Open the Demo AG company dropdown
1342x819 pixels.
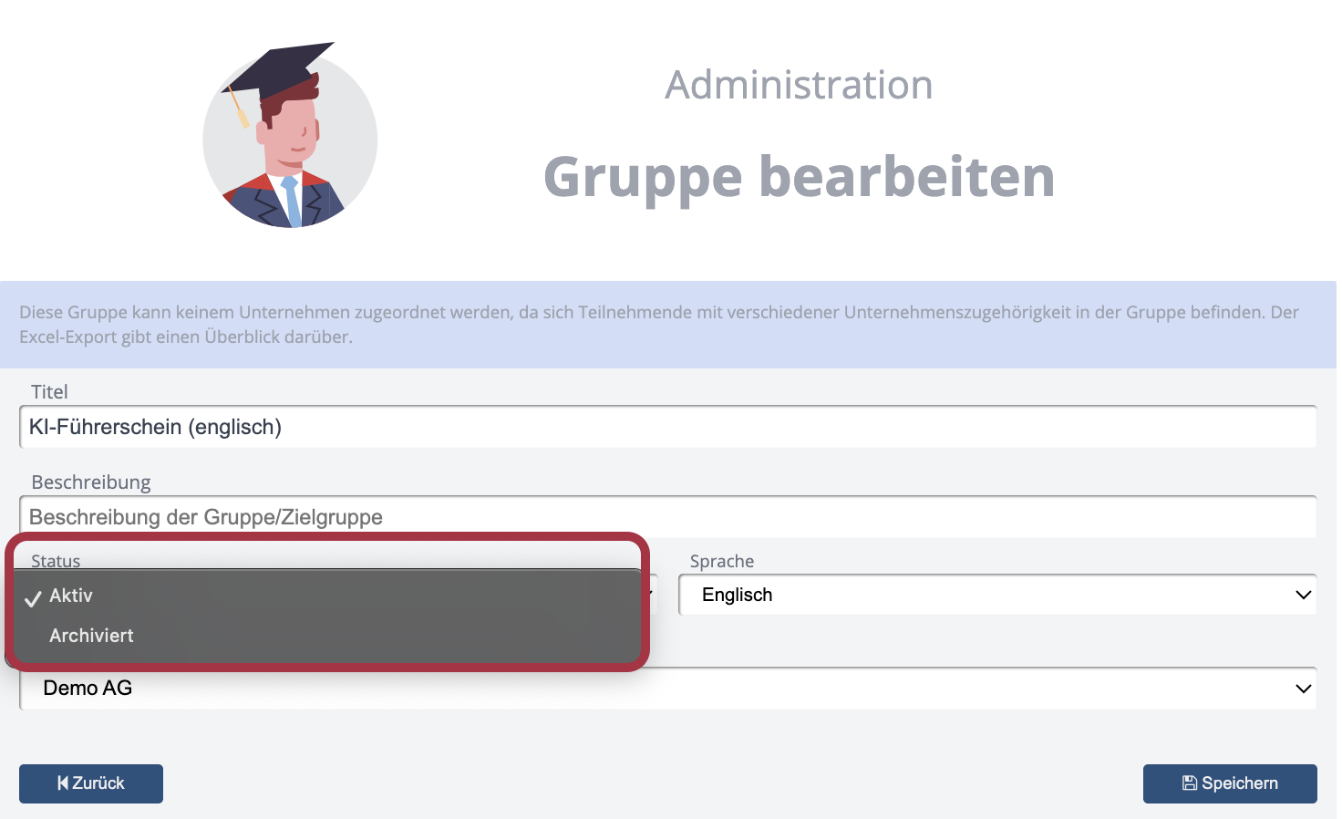(667, 689)
